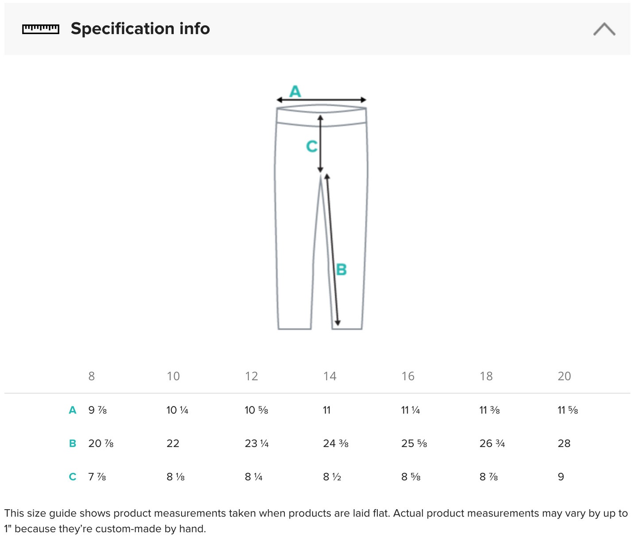Click the horizontal waist arrow in the diagram

(322, 100)
